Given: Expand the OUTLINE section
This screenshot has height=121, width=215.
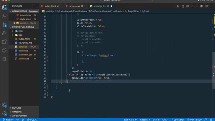Looking at the screenshot, I should pyautogui.click(x=24, y=108).
